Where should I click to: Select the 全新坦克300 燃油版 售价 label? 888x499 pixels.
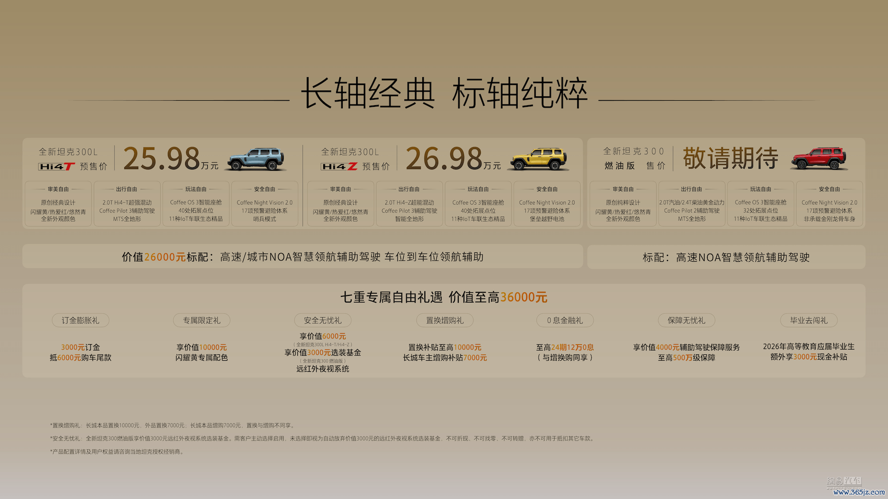point(634,158)
